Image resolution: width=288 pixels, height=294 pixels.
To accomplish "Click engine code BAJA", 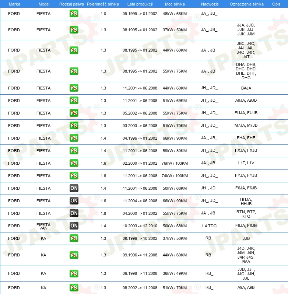I will [246, 88].
